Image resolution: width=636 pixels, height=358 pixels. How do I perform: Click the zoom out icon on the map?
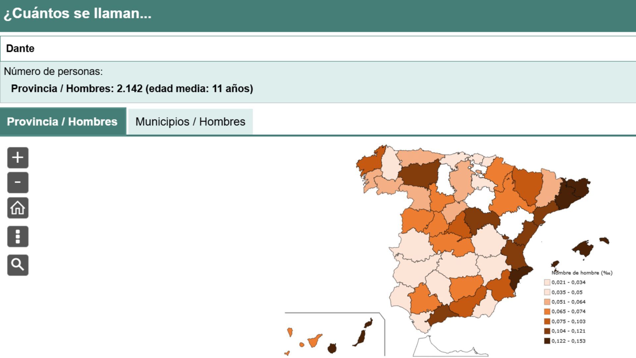click(18, 183)
